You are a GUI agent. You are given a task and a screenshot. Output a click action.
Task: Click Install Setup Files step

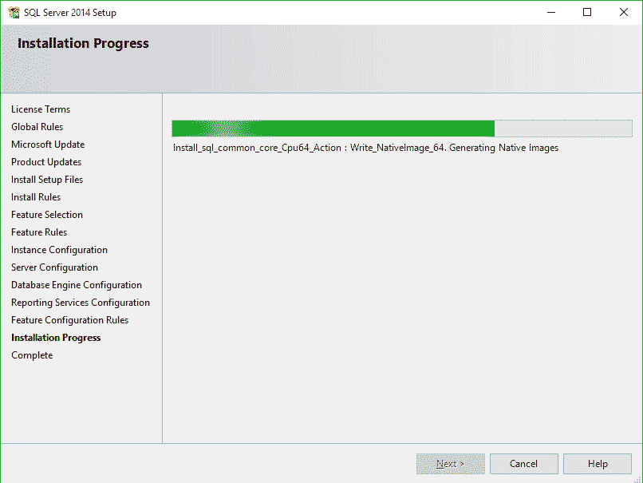coord(46,179)
